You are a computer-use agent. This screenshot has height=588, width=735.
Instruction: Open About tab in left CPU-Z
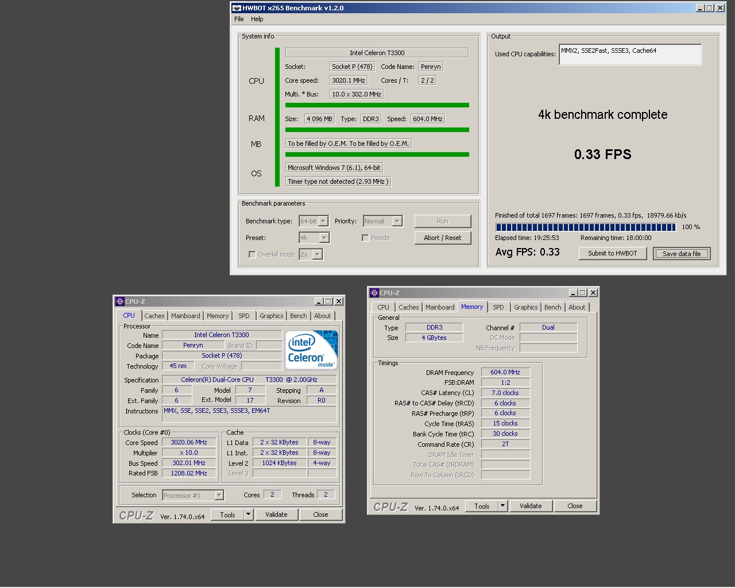click(x=323, y=316)
